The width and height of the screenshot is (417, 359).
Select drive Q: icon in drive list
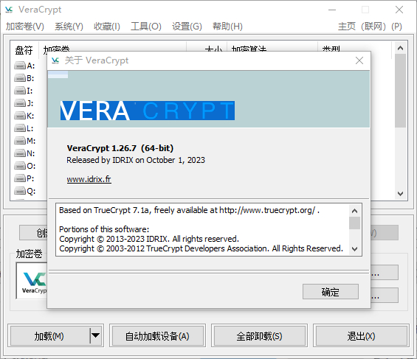pos(20,191)
